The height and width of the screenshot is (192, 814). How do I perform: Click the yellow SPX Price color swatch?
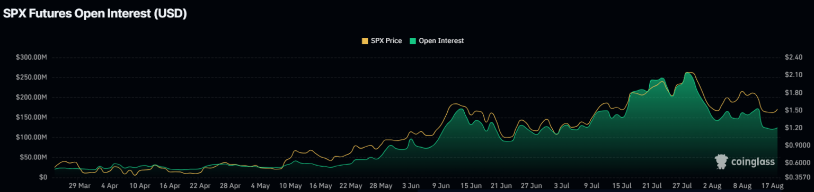pyautogui.click(x=365, y=41)
